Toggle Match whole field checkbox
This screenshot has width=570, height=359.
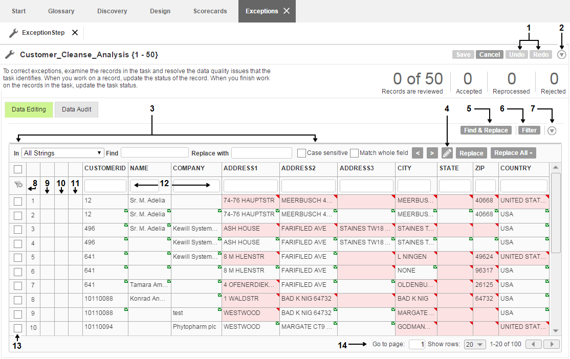coord(354,153)
